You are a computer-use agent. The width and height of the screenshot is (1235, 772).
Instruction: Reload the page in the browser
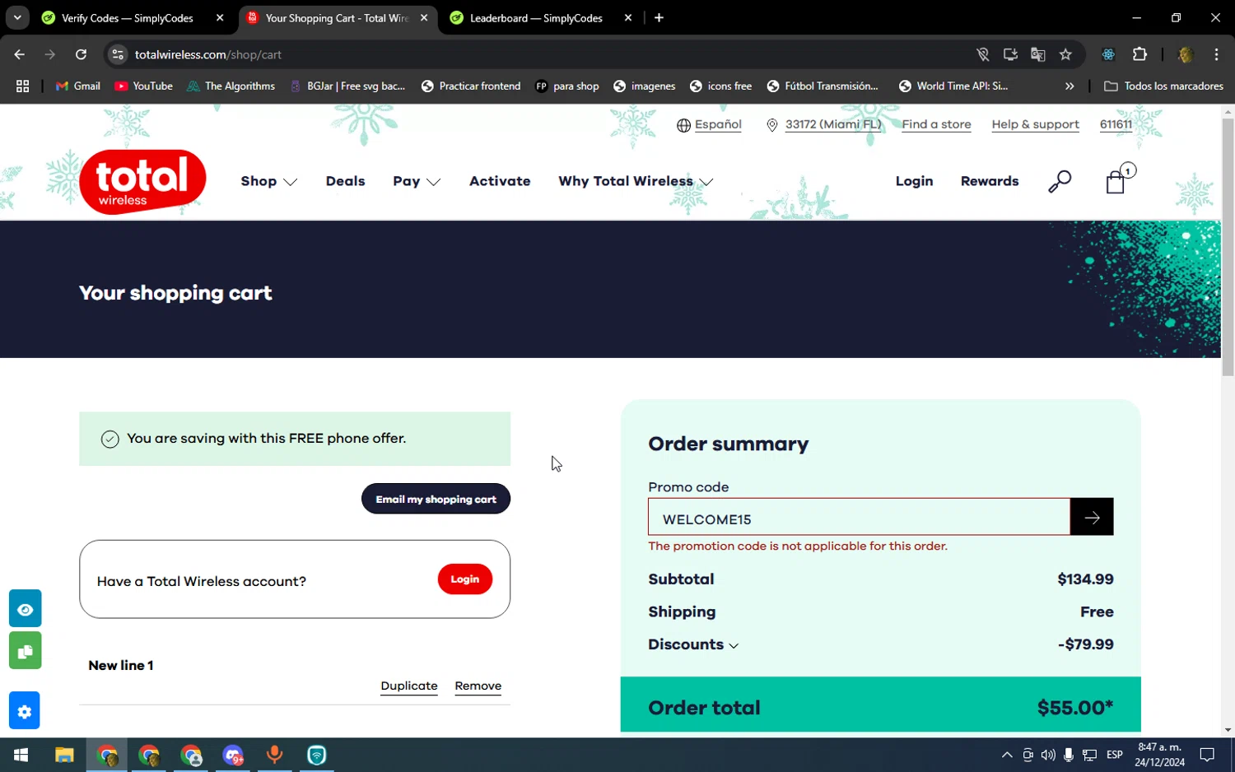pos(81,54)
